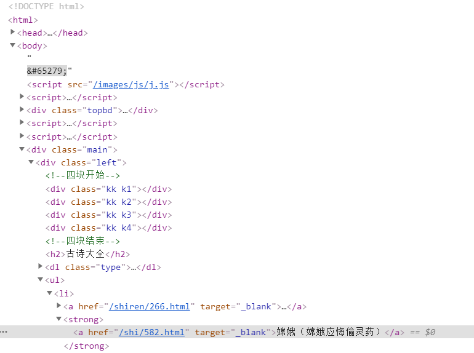Select the div class kk k4 row
This screenshot has width=474, height=353.
[x=109, y=228]
